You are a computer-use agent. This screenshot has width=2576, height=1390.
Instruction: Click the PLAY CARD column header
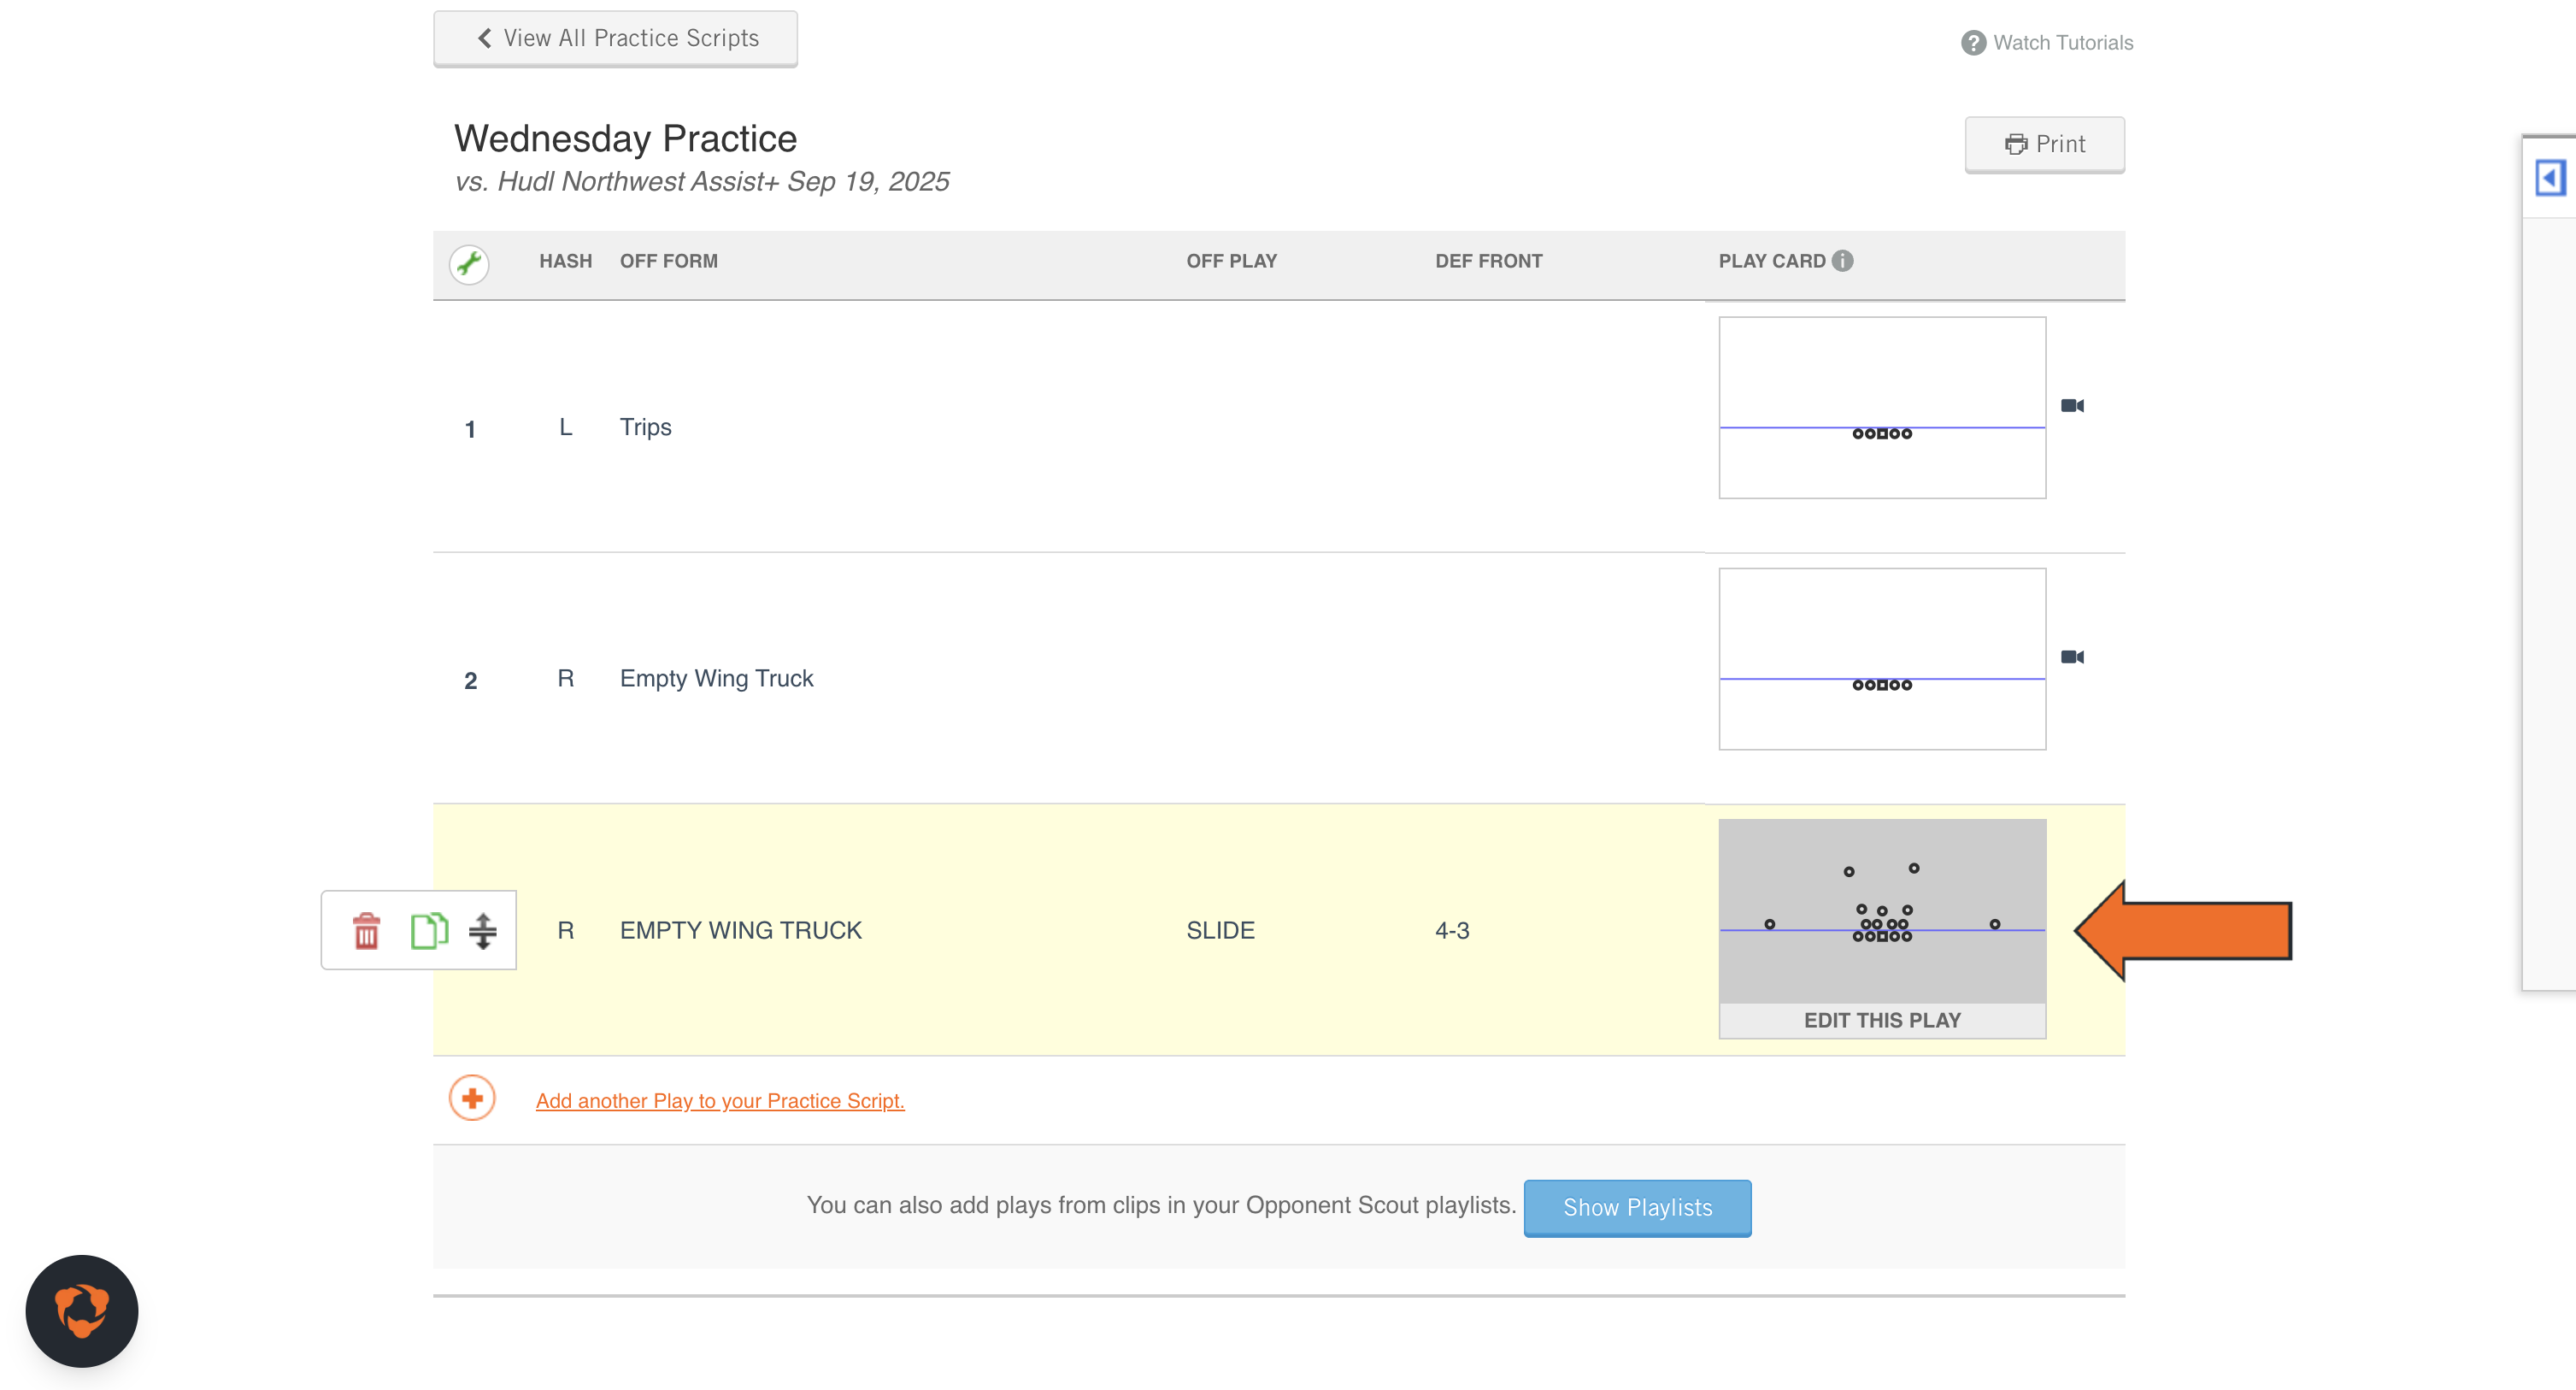pos(1771,261)
